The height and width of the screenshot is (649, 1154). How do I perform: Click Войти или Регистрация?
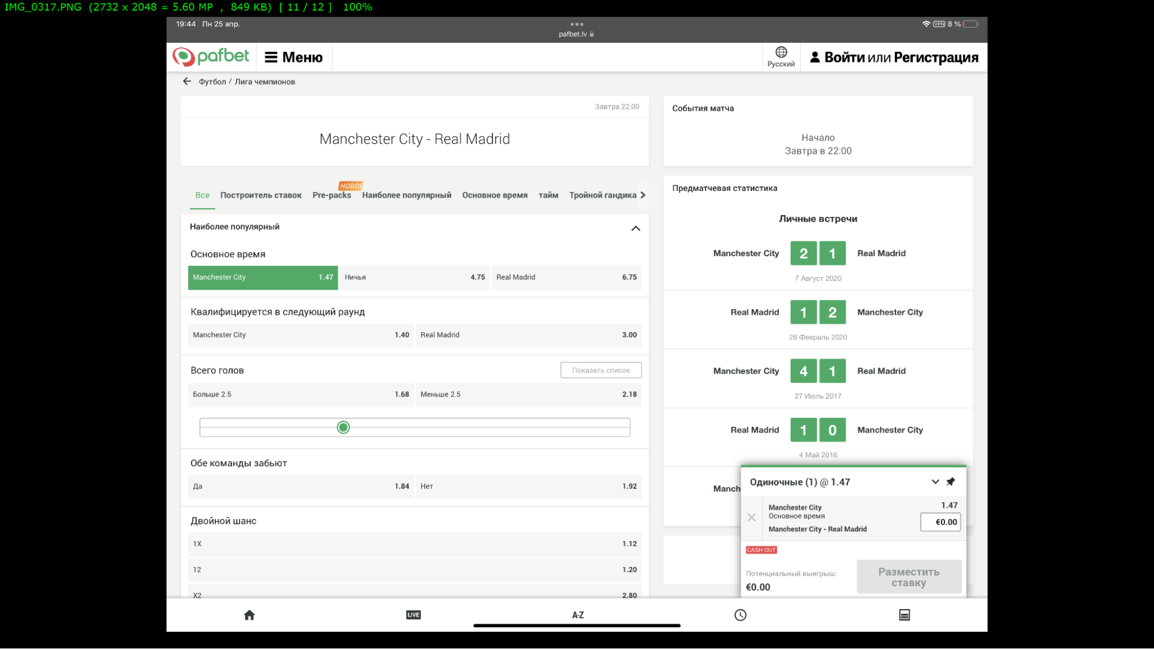point(894,57)
